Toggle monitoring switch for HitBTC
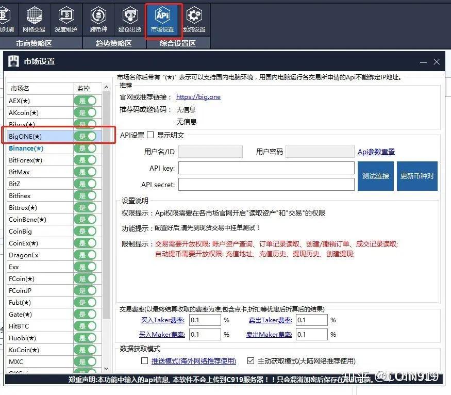The height and width of the screenshot is (395, 451). (85, 326)
